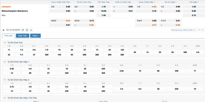205x102 pixels.
Task: Select alternate handicap odds 0.67
Action: pos(61,25)
